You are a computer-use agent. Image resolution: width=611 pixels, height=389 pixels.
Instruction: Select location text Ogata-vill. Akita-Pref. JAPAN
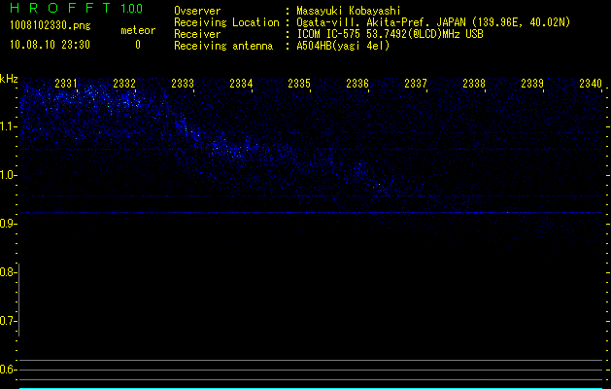click(x=381, y=22)
